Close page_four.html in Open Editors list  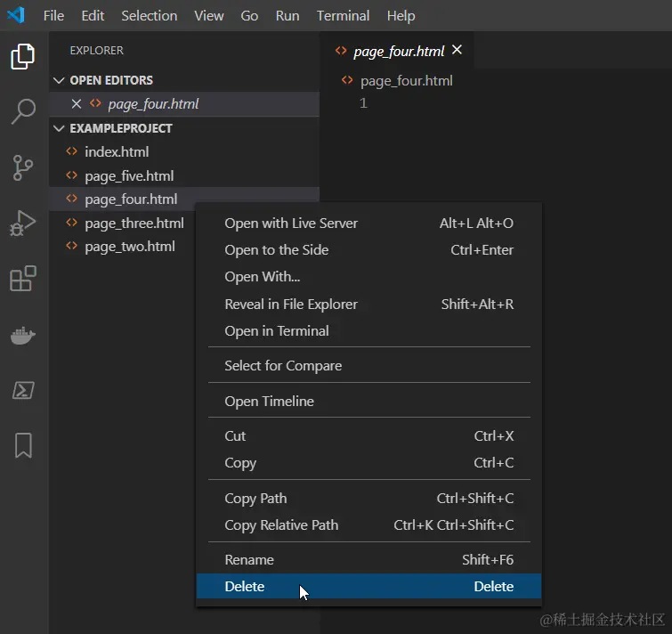point(77,104)
